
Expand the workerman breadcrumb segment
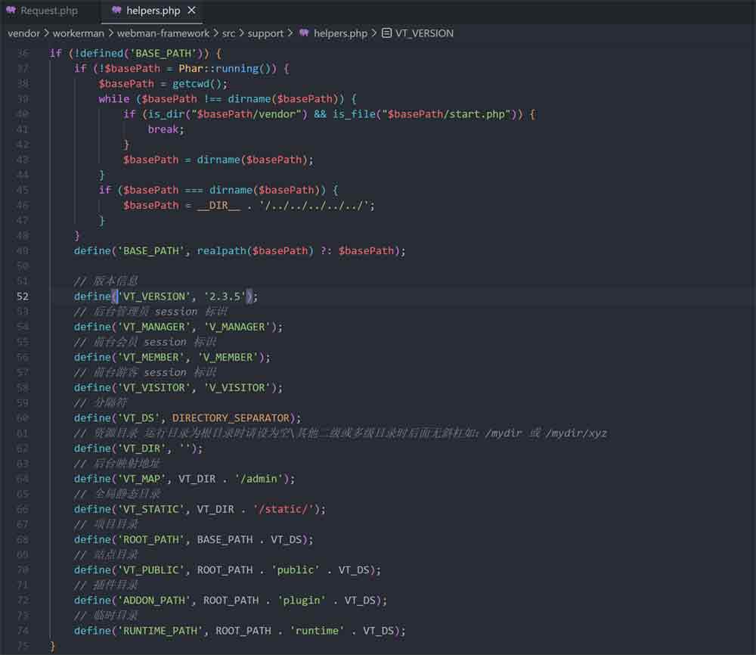79,33
